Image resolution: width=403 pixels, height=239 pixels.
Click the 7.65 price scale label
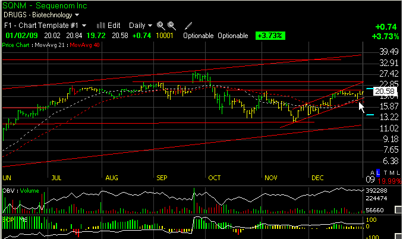tap(391, 150)
